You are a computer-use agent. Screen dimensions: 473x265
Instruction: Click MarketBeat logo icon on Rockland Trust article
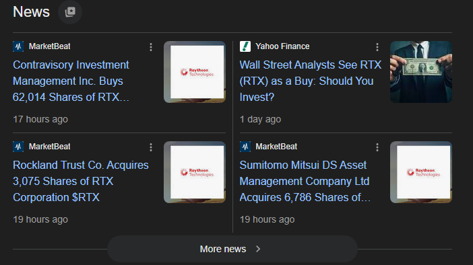[x=18, y=147]
